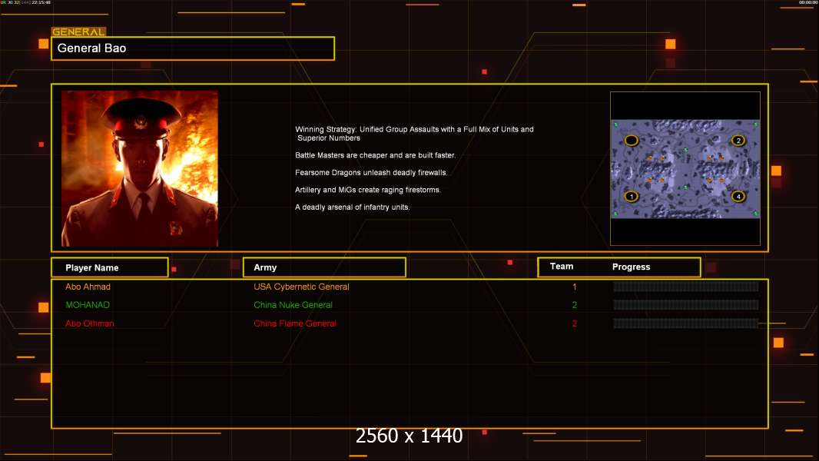Viewport: 819px width, 461px height.
Task: Click the Battle Masters are cheaper line
Action: click(x=375, y=155)
